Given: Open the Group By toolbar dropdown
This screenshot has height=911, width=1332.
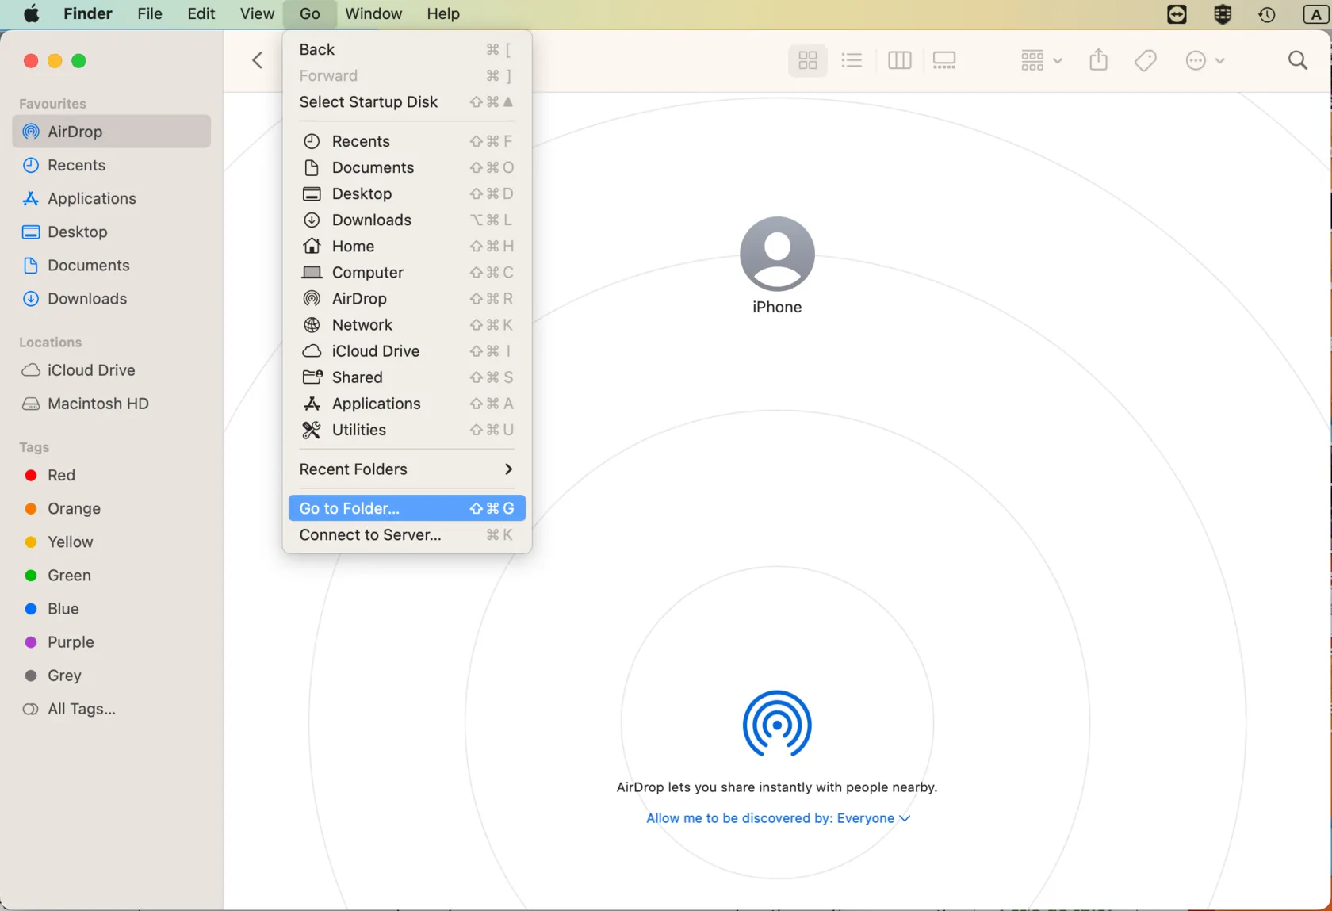Looking at the screenshot, I should coord(1040,60).
